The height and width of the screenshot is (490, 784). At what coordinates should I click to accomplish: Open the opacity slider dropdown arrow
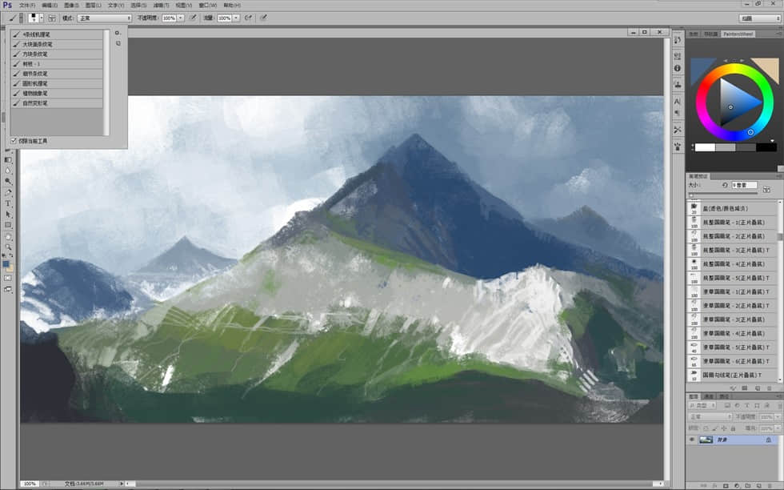click(x=181, y=18)
